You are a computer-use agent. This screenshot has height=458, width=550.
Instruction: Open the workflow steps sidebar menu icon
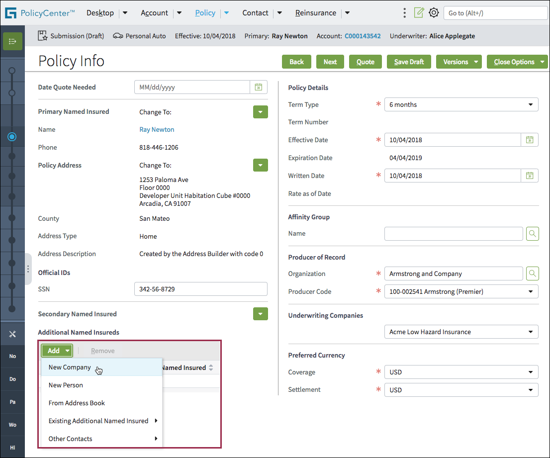[x=11, y=41]
